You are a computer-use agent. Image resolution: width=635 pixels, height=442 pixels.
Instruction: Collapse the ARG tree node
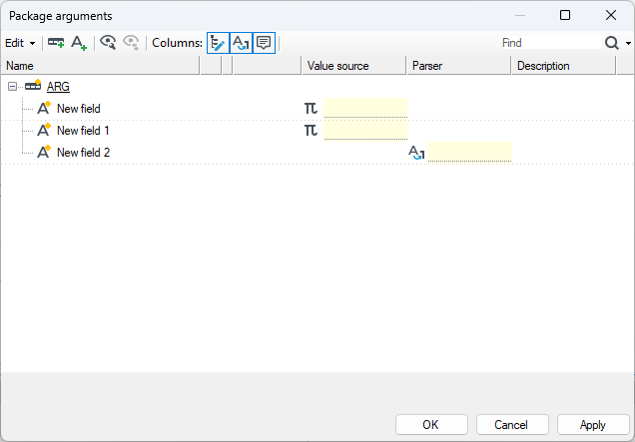point(13,86)
